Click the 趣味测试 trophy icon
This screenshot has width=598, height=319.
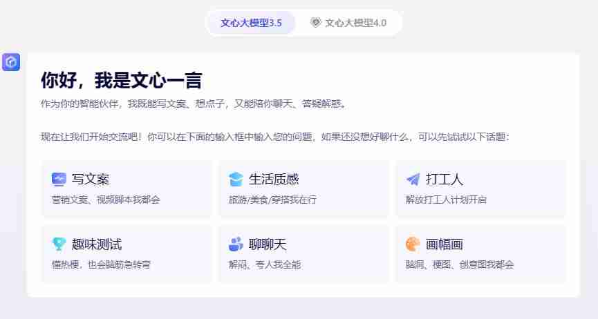(x=59, y=244)
